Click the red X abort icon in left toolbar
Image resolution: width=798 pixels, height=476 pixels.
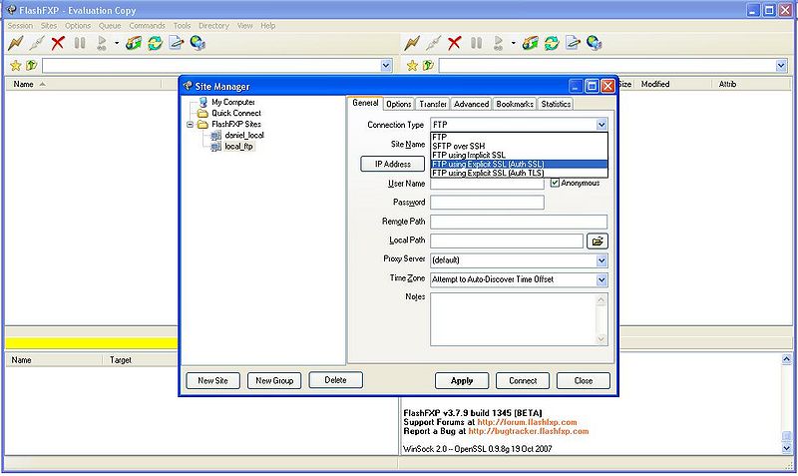point(58,43)
